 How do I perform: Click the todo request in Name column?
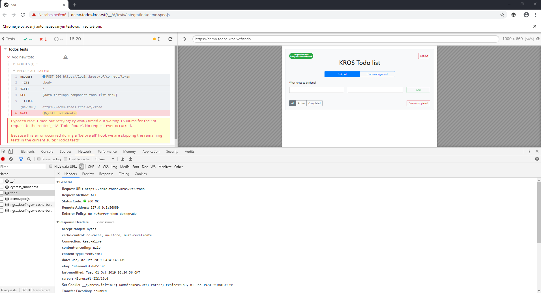pyautogui.click(x=14, y=193)
